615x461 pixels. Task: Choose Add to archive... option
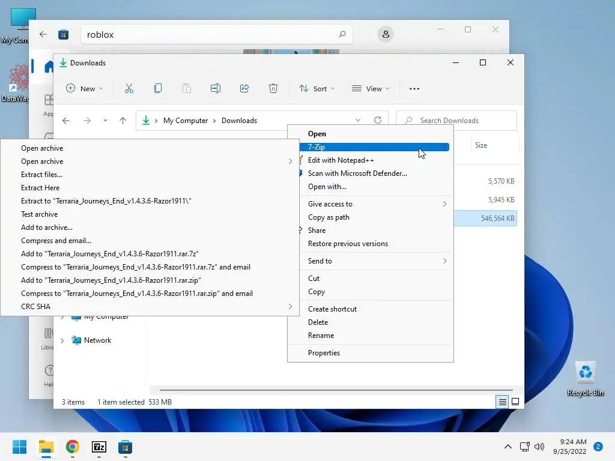[x=150, y=227]
